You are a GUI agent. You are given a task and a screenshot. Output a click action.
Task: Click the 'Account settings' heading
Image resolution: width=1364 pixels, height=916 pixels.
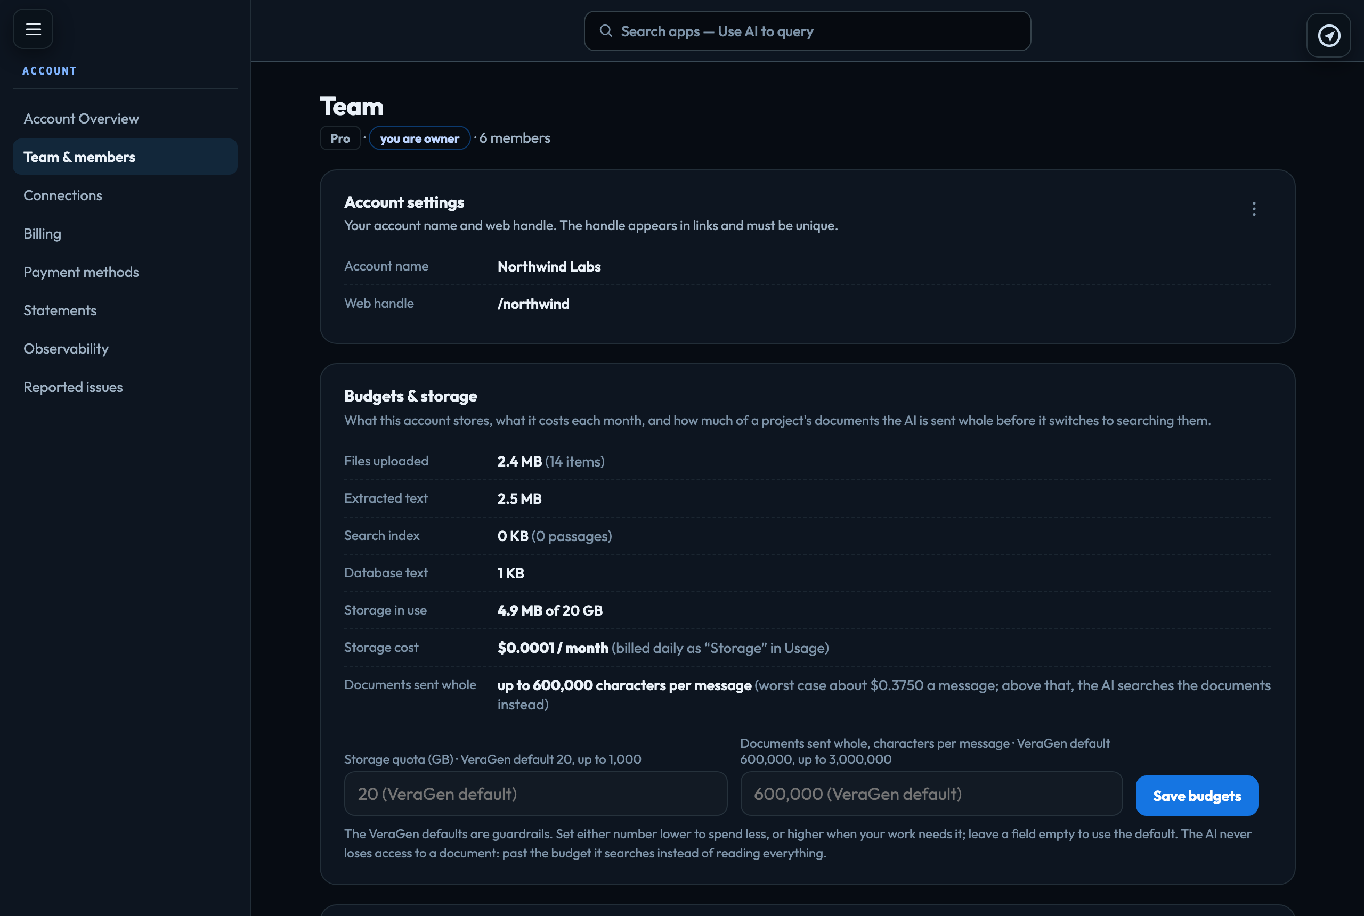(404, 202)
